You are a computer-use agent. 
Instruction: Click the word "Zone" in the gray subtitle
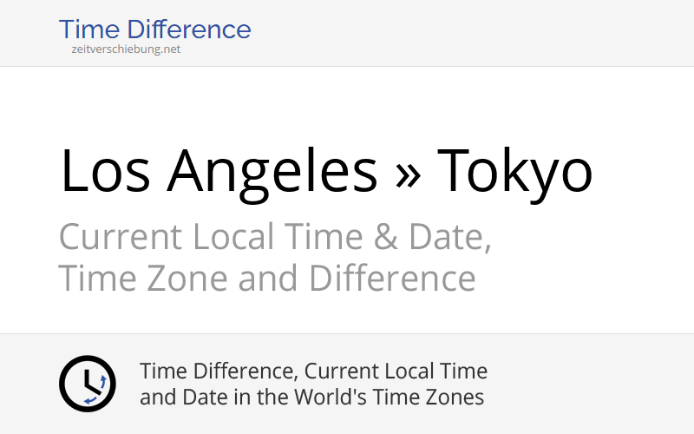pos(187,279)
